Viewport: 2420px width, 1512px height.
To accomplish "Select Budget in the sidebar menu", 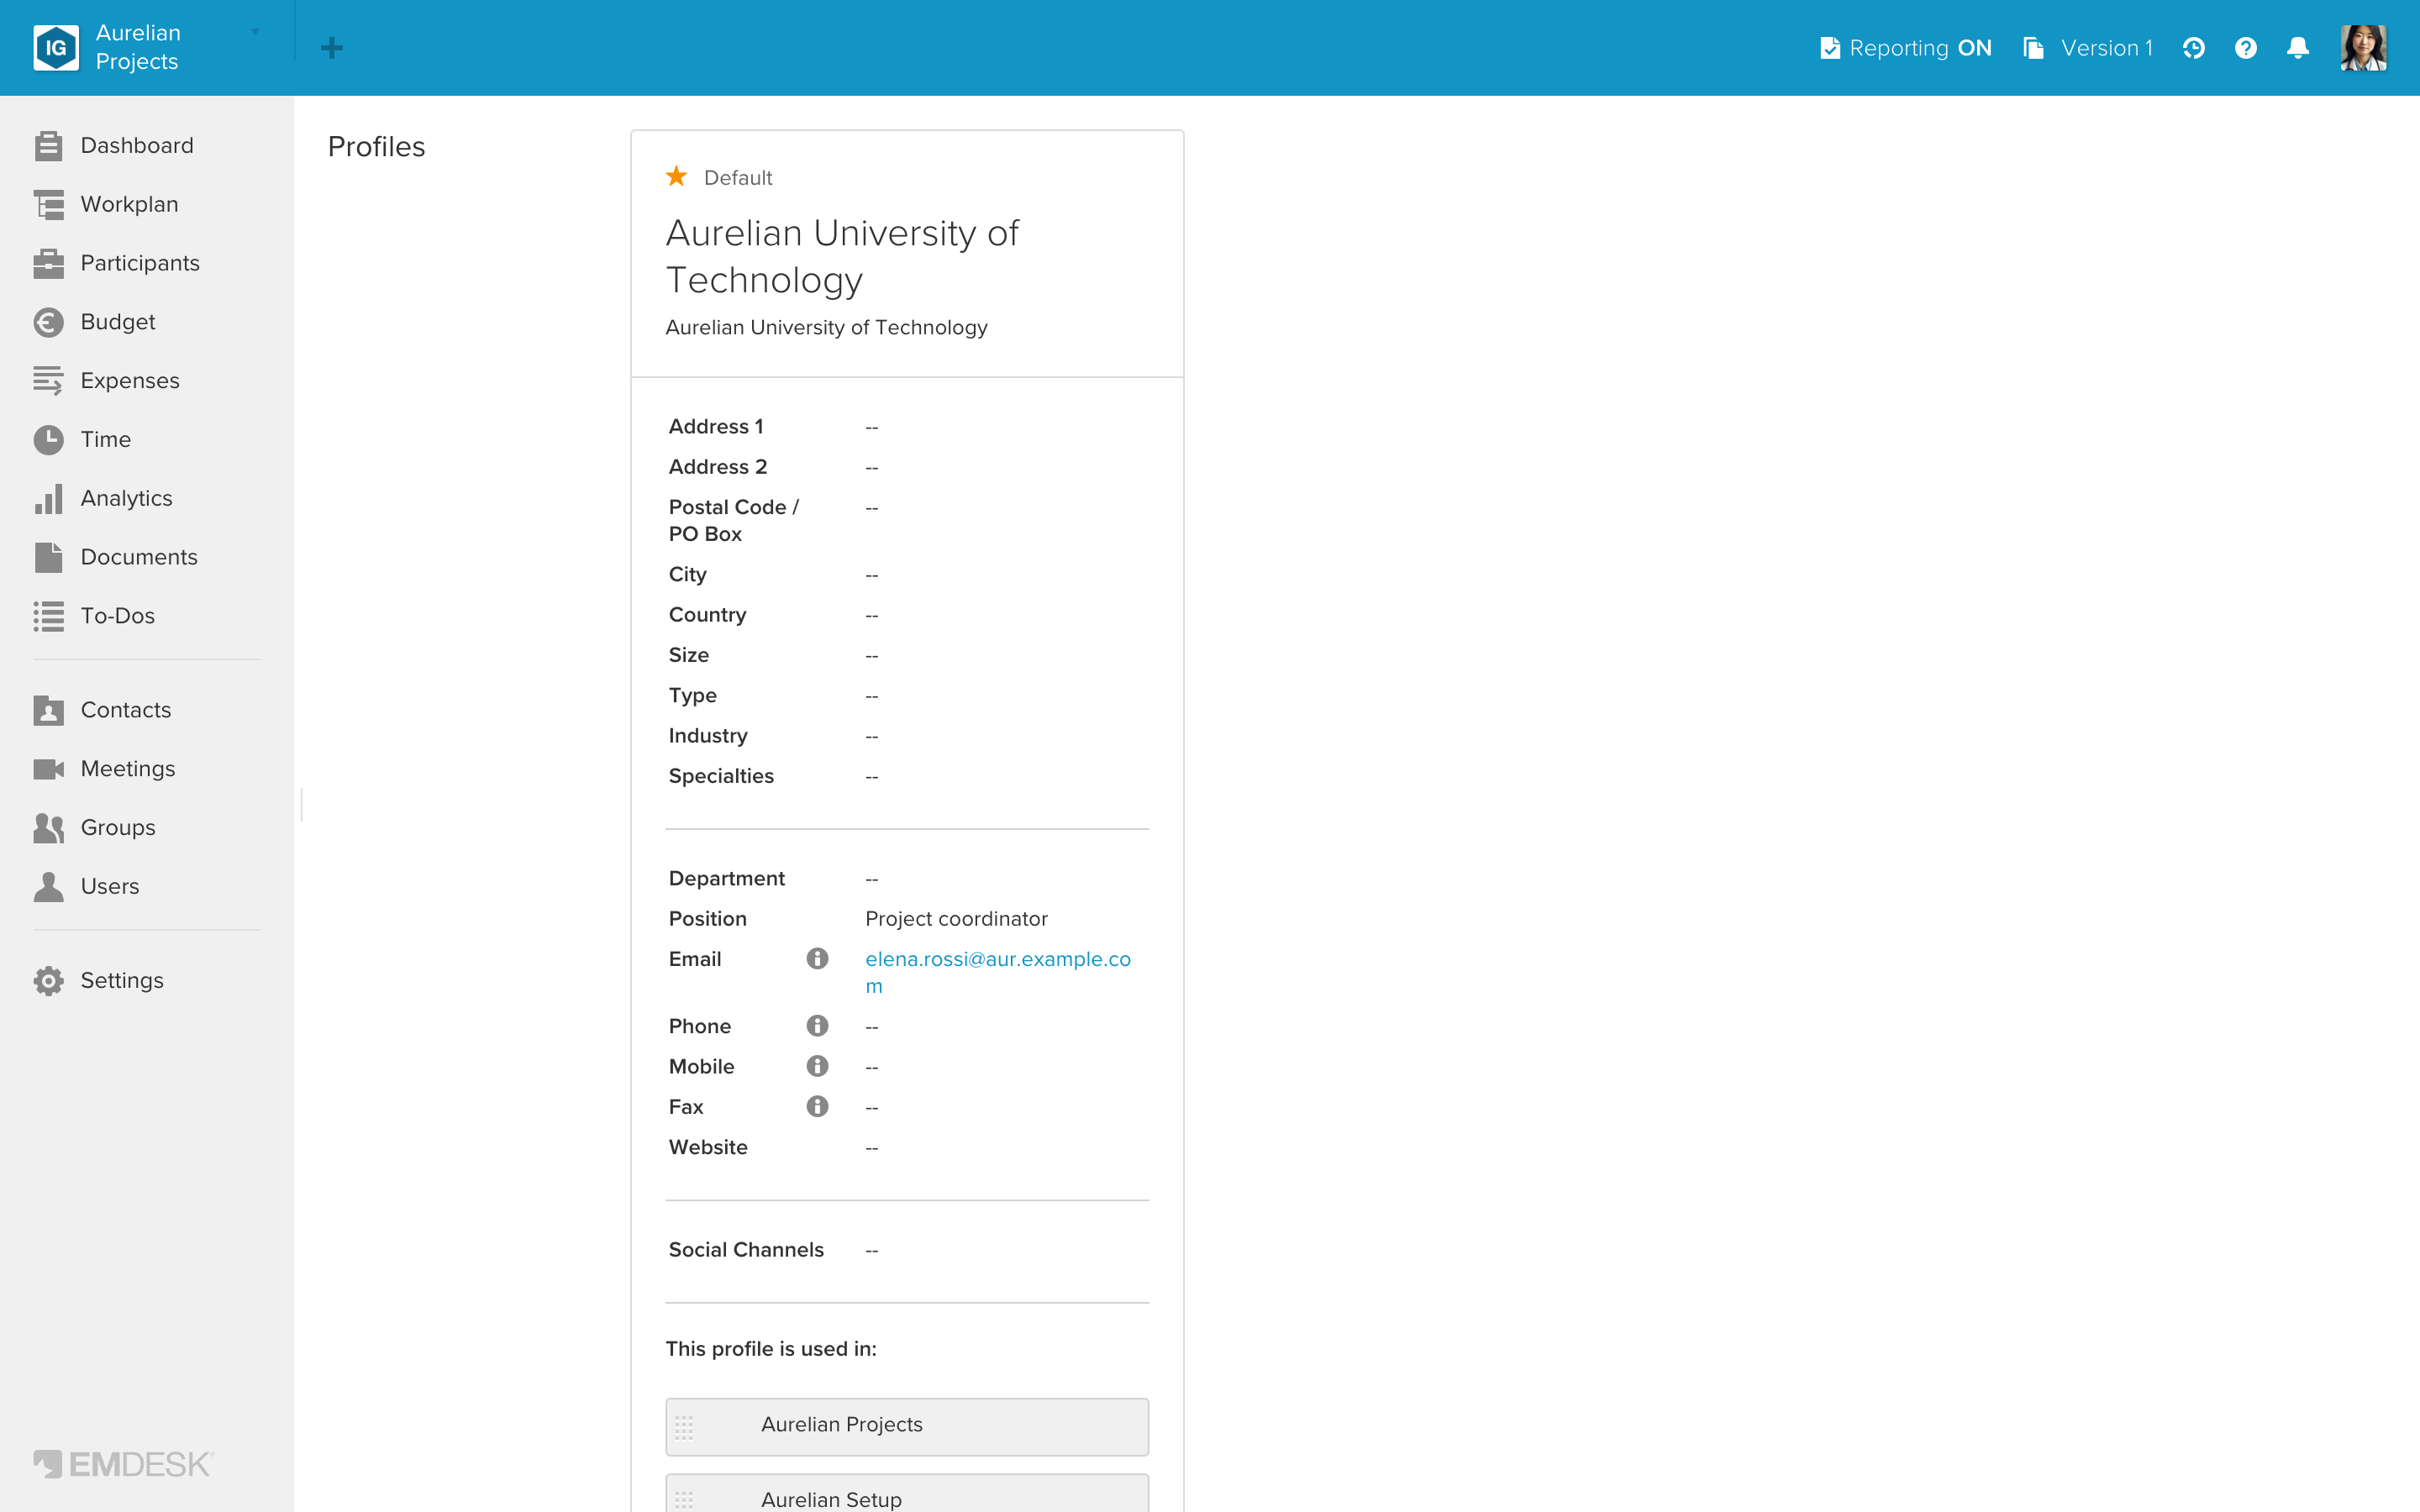I will coord(118,322).
